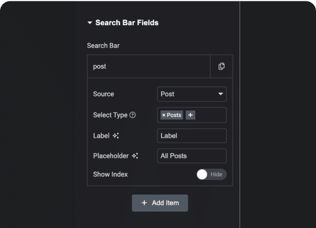Click the help icon beside Select Type
Viewport: 316px width, 228px height.
click(x=133, y=115)
